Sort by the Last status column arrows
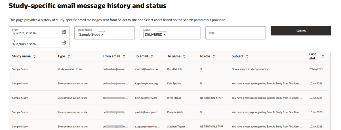Screen dimensions: 341x130 point(323,56)
